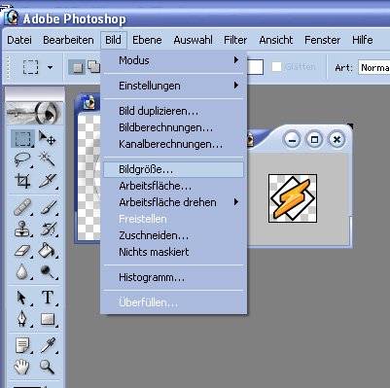
Task: Open the Hilfe menu
Action: pos(363,40)
